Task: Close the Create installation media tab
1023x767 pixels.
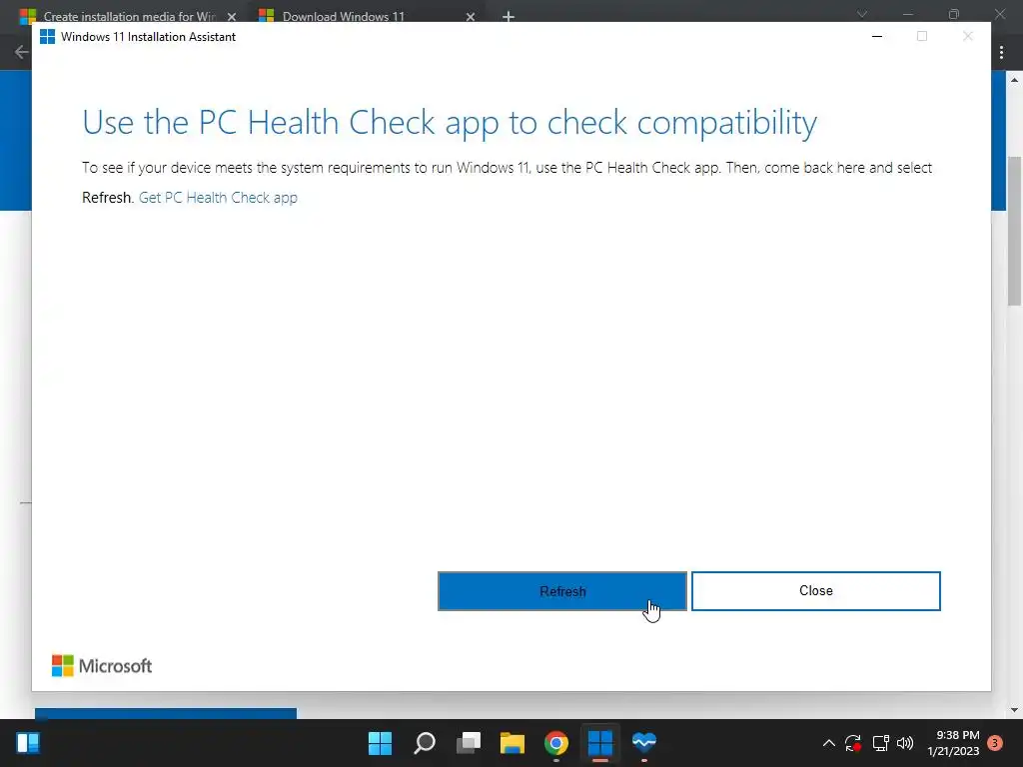Action: (232, 17)
